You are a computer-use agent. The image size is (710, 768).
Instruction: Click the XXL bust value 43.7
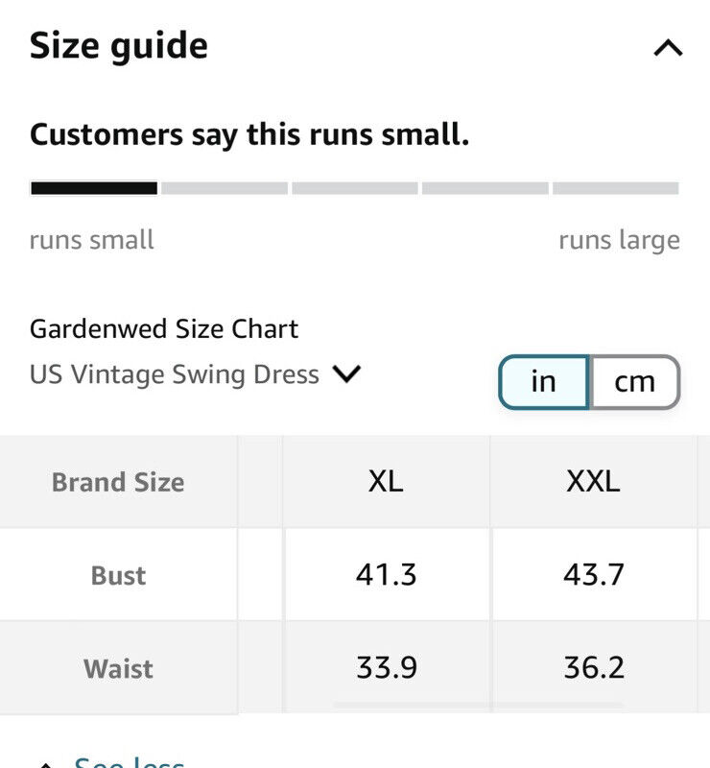coord(593,574)
